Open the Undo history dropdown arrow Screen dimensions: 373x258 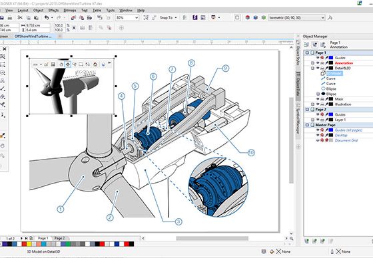tap(52, 18)
